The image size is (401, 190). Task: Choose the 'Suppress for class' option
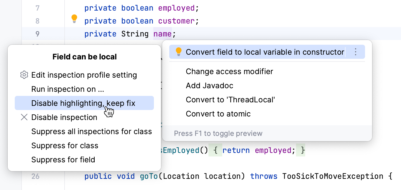(x=65, y=146)
